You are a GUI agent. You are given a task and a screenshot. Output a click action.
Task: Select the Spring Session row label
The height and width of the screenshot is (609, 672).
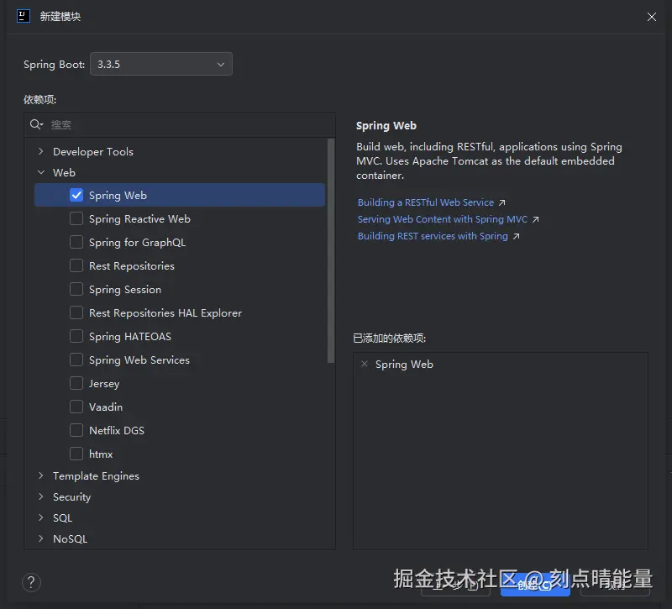[125, 290]
